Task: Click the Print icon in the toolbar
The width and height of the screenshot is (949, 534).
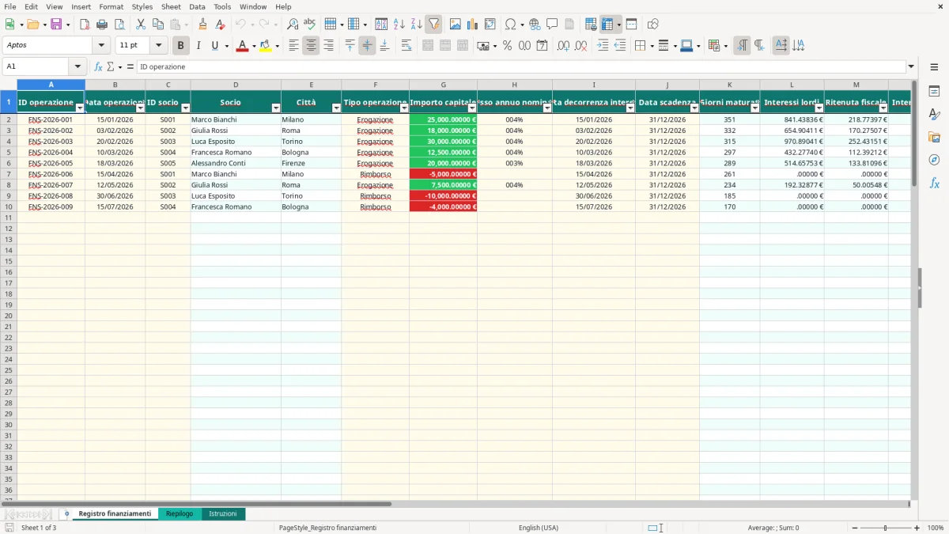Action: pyautogui.click(x=102, y=25)
